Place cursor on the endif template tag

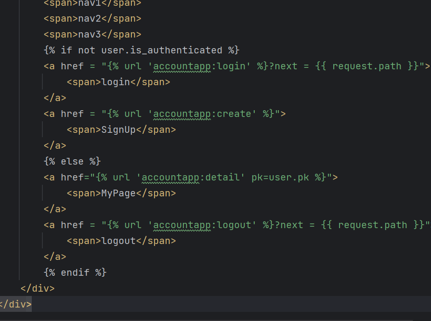(x=75, y=273)
